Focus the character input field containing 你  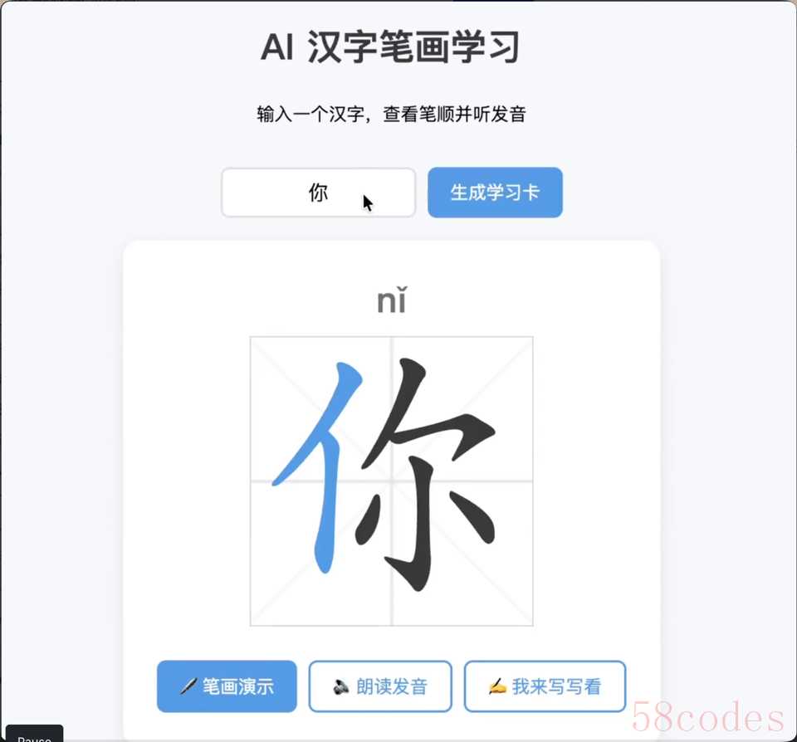pyautogui.click(x=319, y=193)
